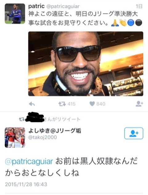Open よしゆき's profile avatar

[15, 137]
